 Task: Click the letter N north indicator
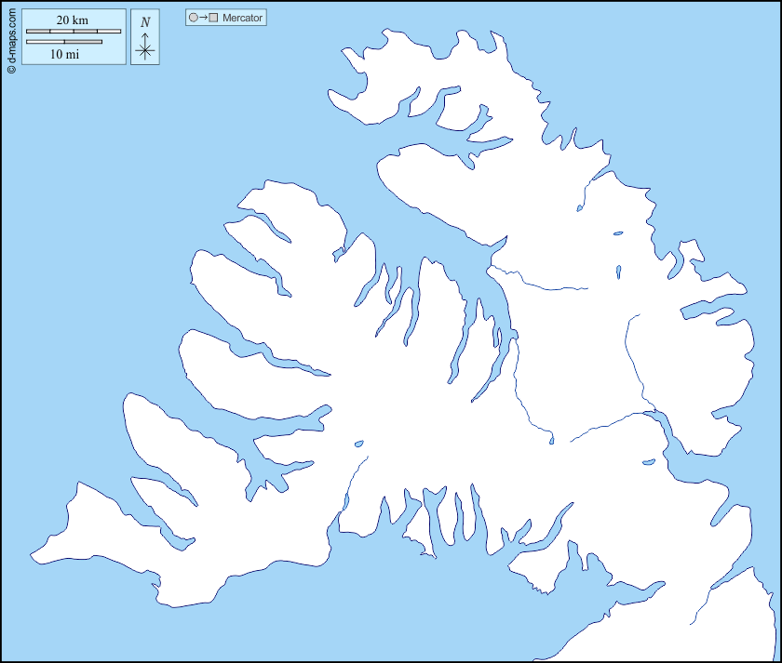click(144, 22)
